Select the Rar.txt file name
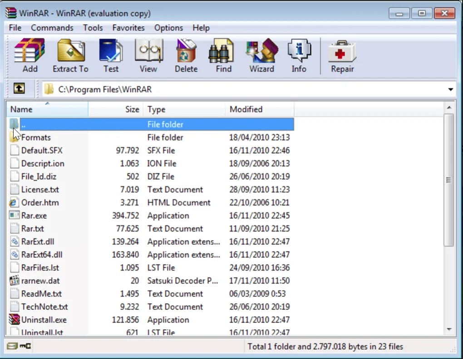 tap(33, 228)
